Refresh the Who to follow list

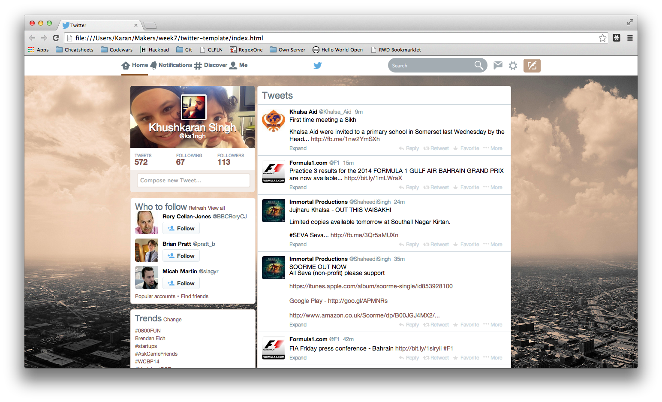(197, 208)
